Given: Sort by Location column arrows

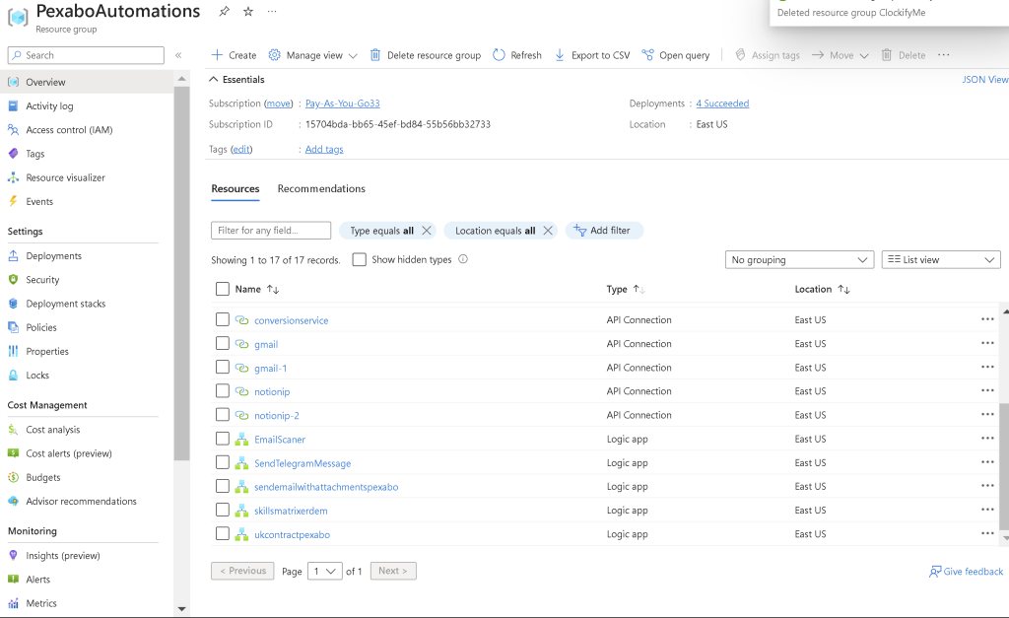Looking at the screenshot, I should coord(843,290).
